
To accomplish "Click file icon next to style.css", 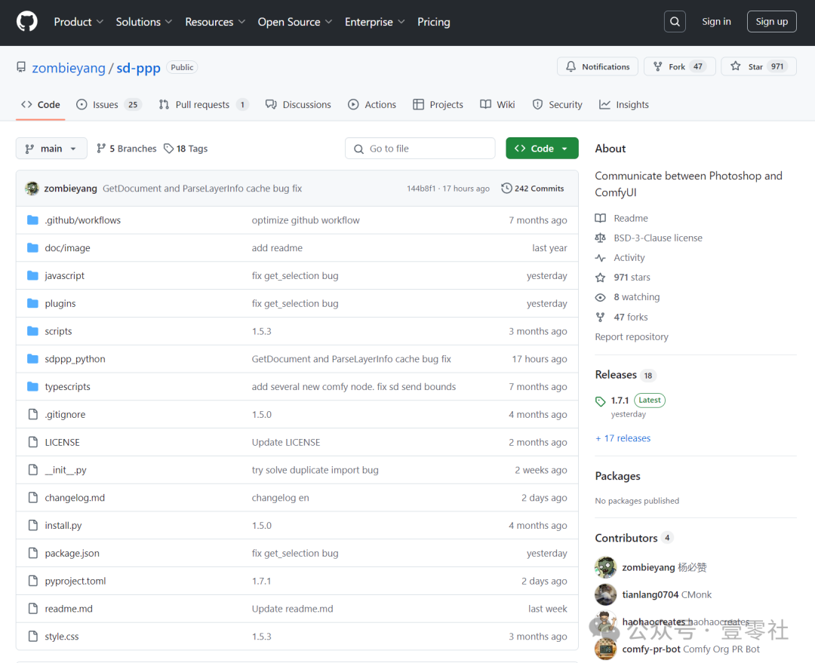I will coord(32,636).
